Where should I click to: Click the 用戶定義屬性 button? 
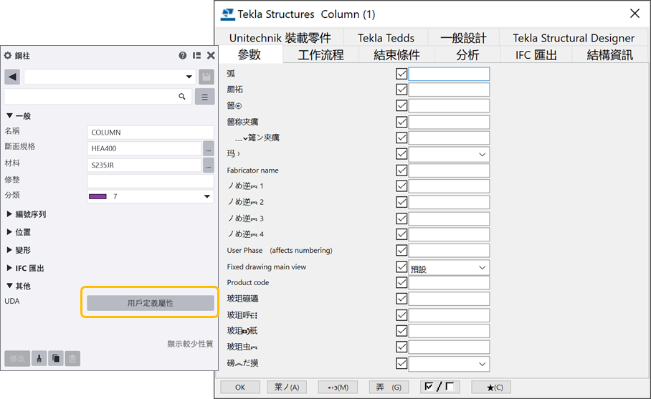click(x=150, y=303)
